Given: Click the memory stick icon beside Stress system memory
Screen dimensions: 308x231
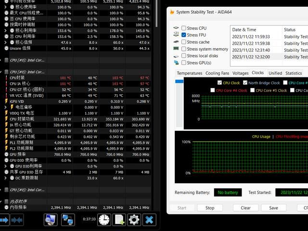Looking at the screenshot, I should click(176, 48).
